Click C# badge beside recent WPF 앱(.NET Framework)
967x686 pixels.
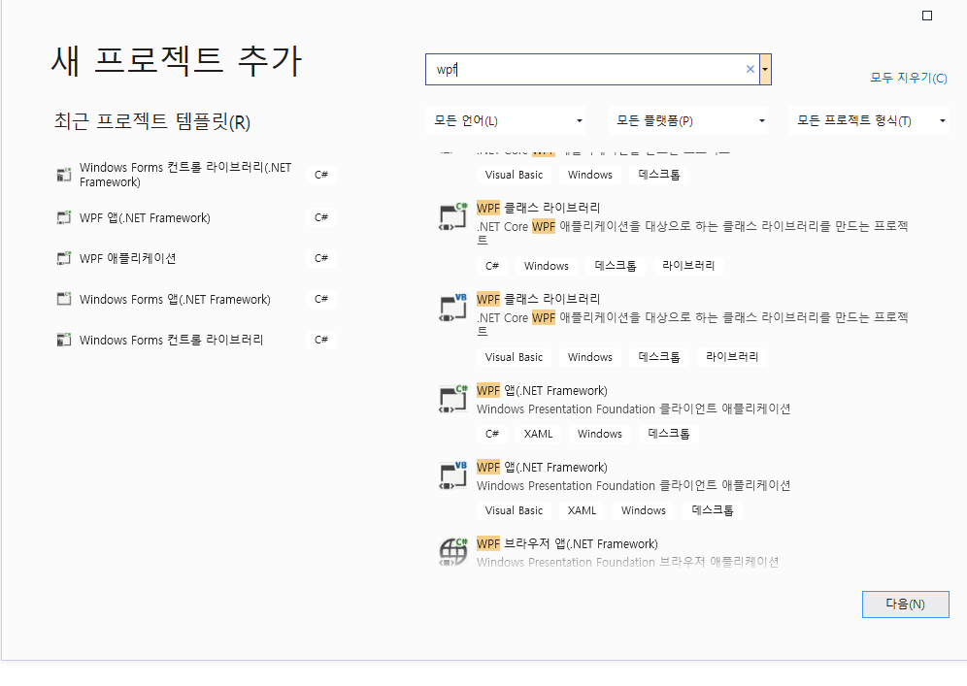321,217
